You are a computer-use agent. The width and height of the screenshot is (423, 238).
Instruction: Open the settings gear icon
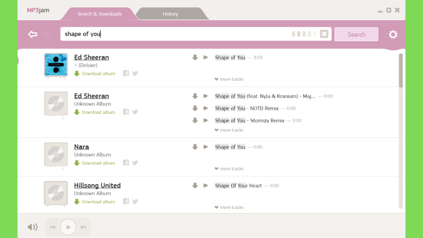(x=393, y=34)
